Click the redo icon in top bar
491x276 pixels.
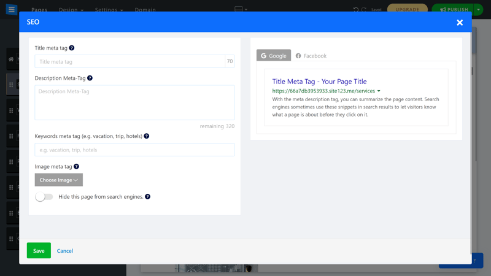363,9
